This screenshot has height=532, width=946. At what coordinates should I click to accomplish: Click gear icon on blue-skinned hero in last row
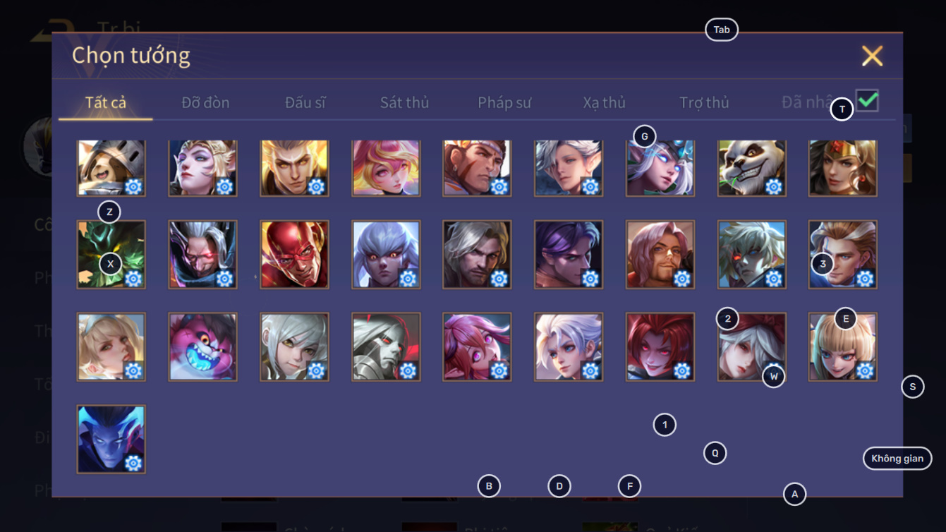pyautogui.click(x=133, y=463)
